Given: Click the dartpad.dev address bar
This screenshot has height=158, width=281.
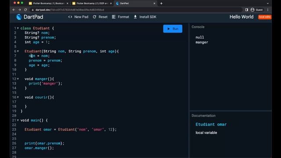Looking at the screenshot, I should [136, 10].
